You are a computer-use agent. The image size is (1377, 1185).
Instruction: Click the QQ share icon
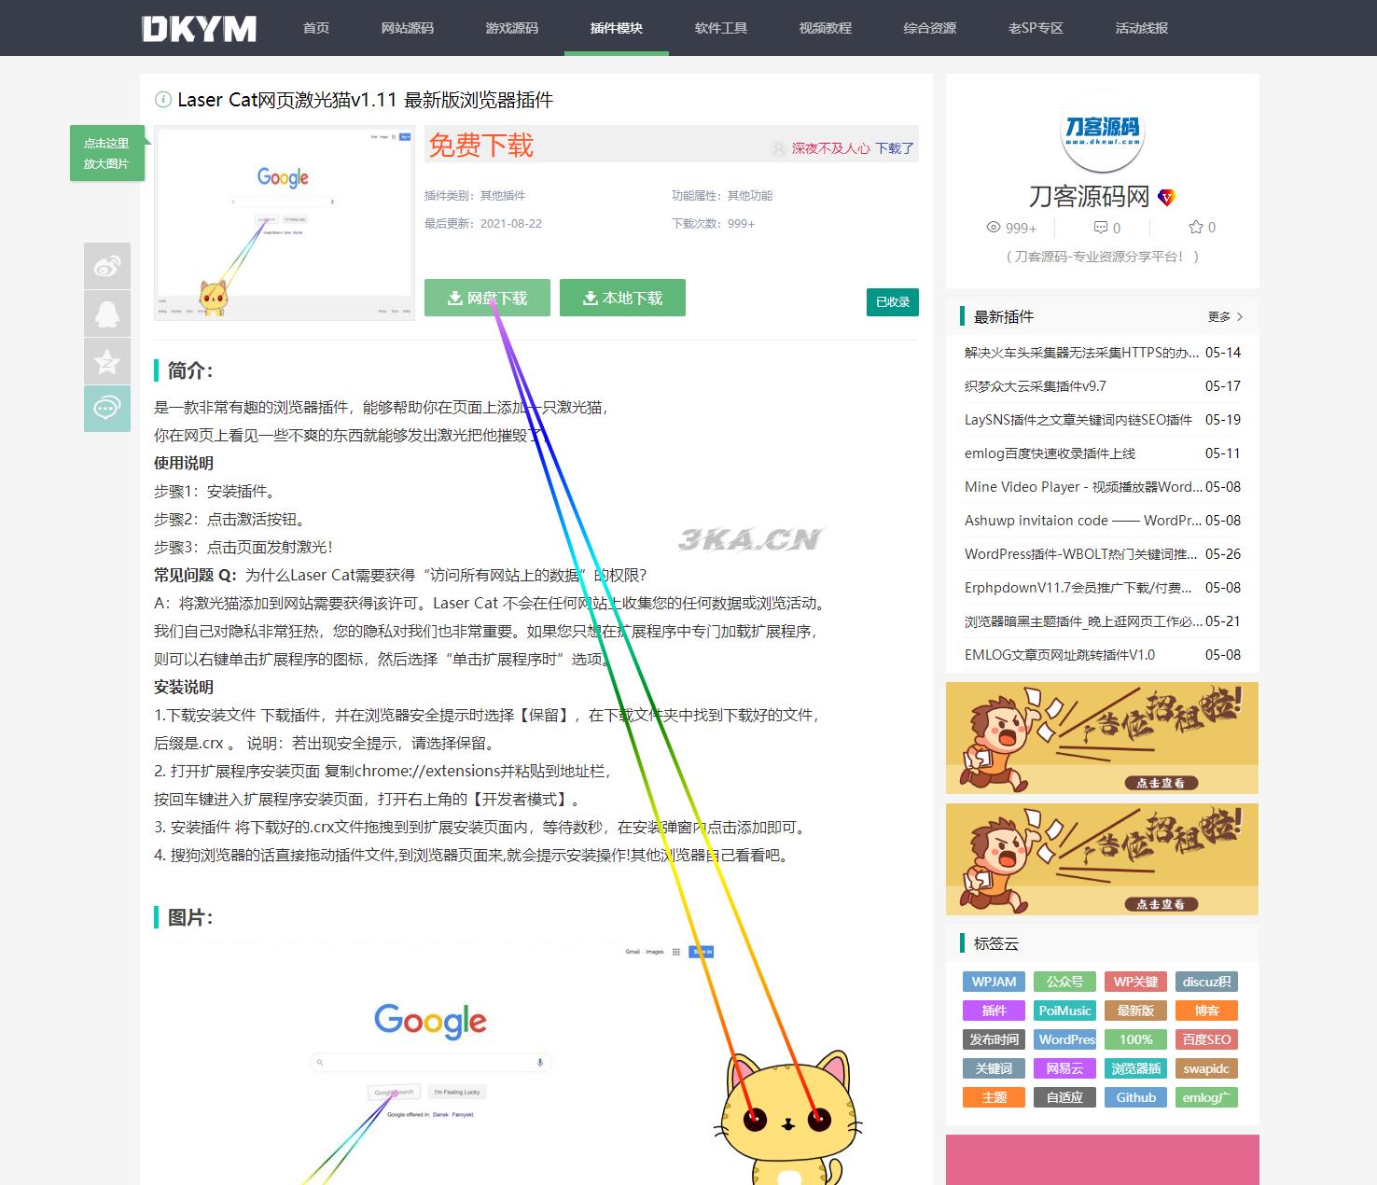[107, 314]
